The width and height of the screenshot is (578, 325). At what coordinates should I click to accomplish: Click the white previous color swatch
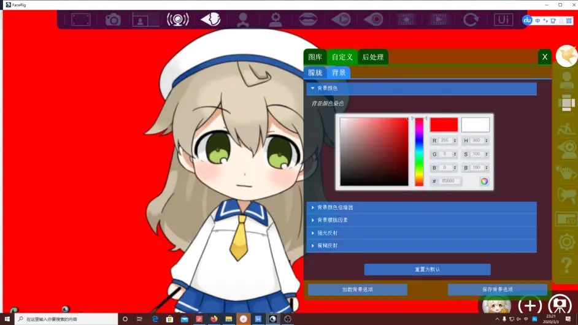[476, 124]
